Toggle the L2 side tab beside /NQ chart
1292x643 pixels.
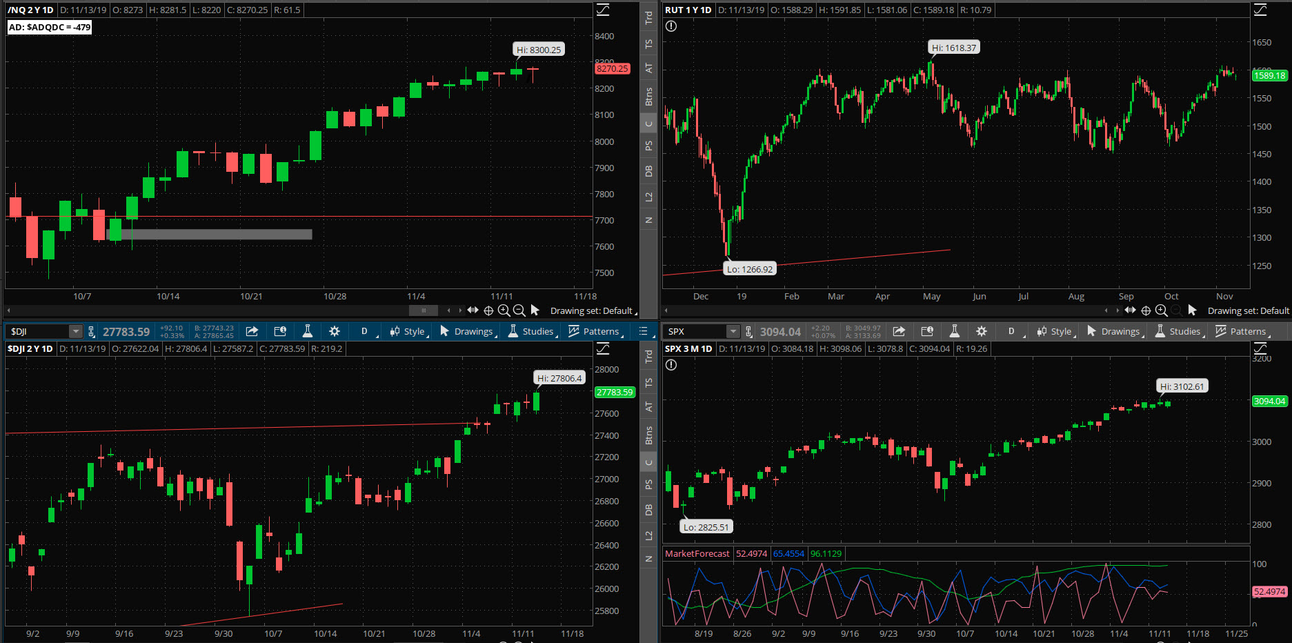tap(648, 197)
